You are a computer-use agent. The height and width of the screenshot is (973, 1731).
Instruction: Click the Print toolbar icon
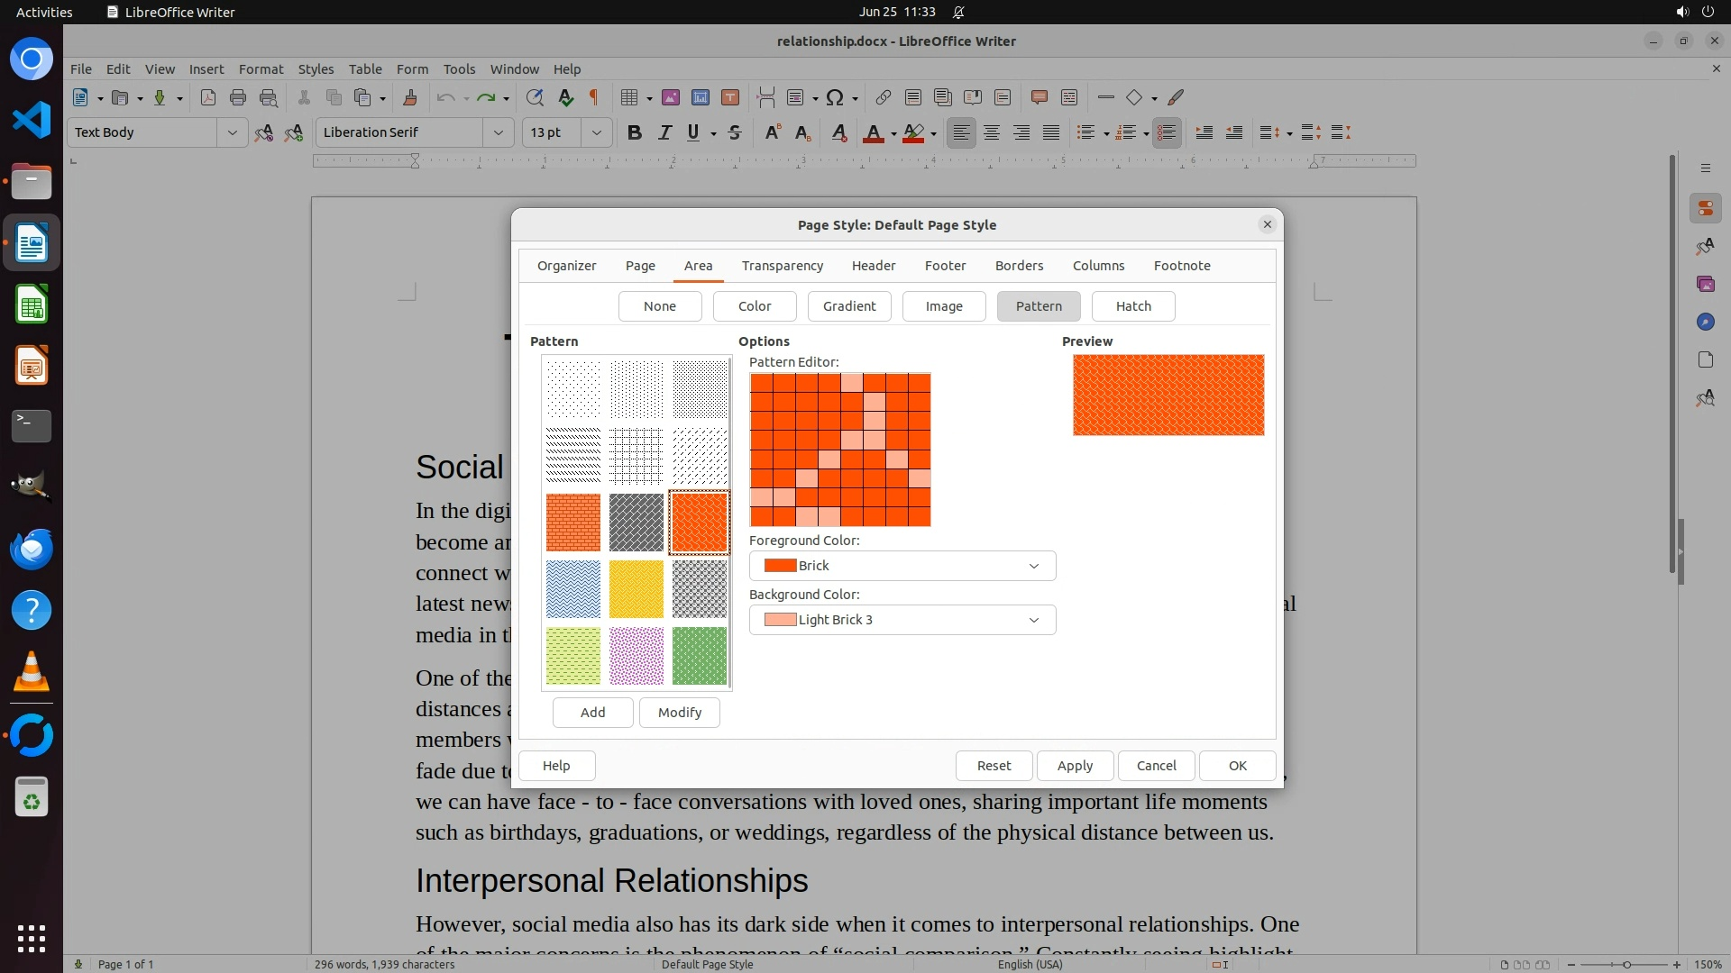238,97
